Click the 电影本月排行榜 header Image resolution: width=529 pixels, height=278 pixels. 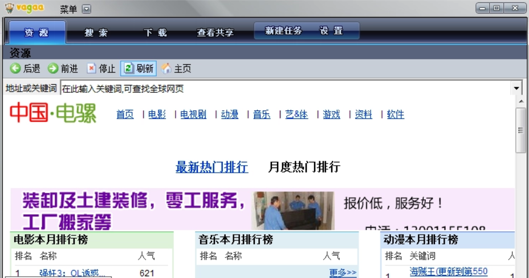[x=51, y=240]
